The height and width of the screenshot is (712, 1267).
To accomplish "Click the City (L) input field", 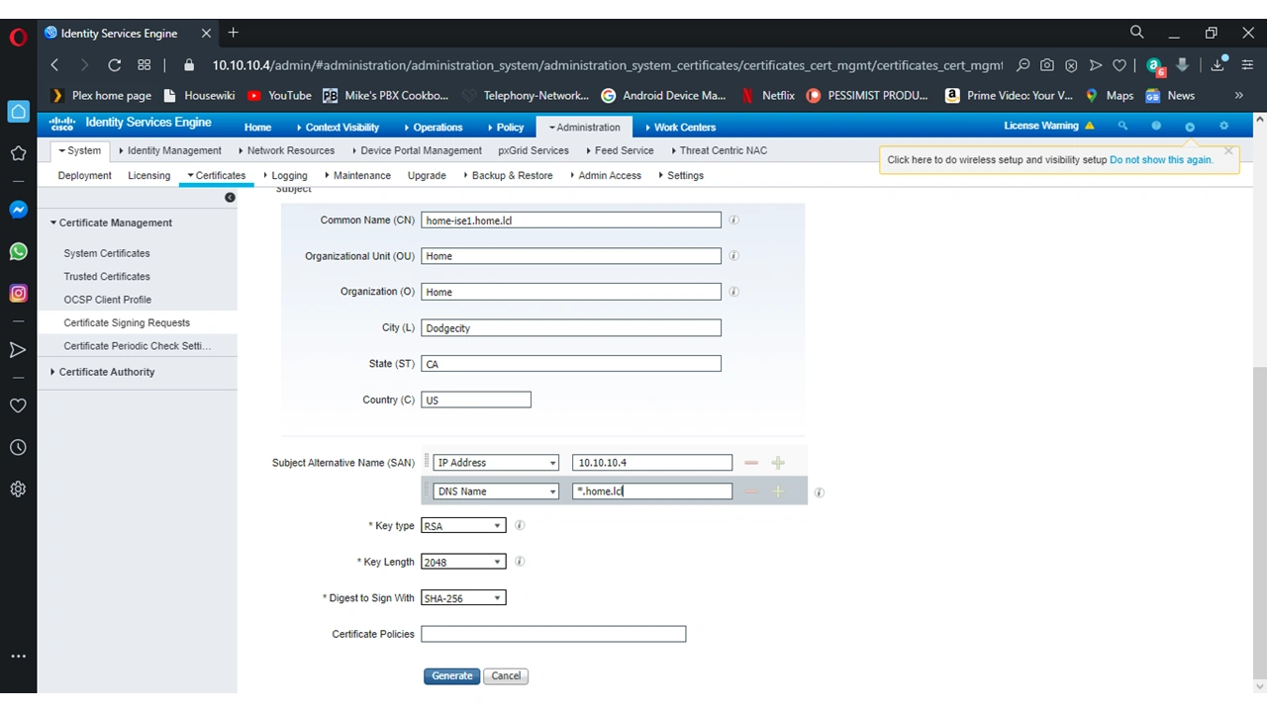I will [571, 327].
